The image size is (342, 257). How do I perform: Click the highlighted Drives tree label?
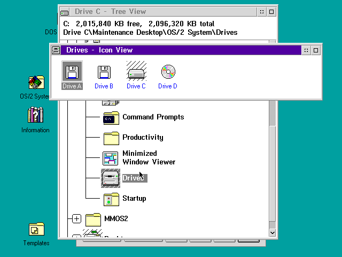click(135, 178)
